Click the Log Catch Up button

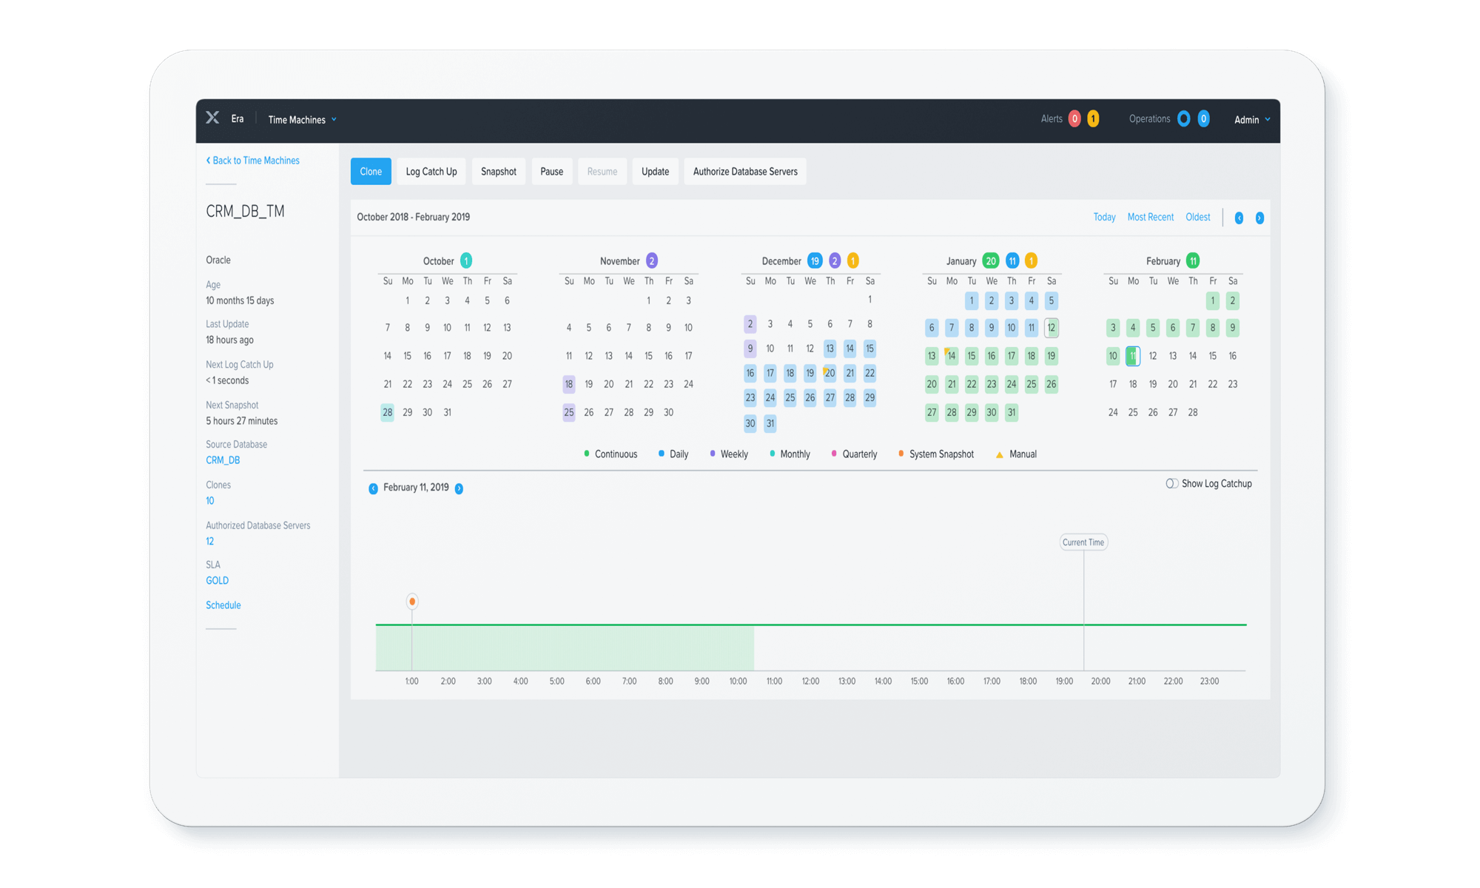pos(431,172)
